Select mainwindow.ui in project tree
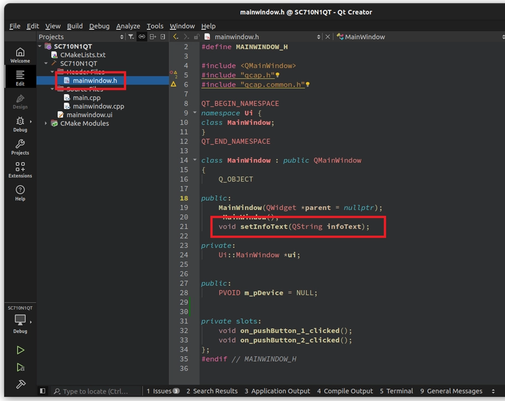Viewport: 505px width, 401px height. (x=89, y=114)
